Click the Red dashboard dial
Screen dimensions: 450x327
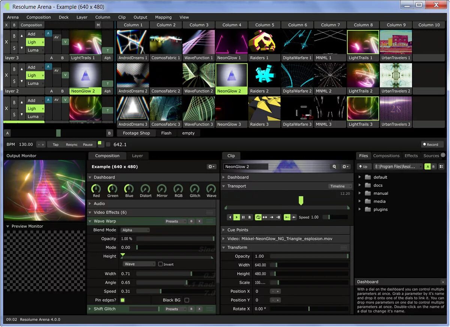96,189
